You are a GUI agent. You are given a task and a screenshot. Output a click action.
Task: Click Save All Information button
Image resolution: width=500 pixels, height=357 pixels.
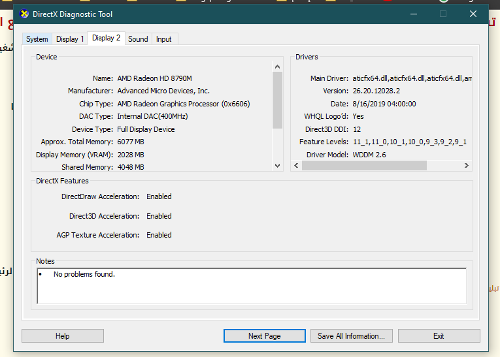coord(352,336)
